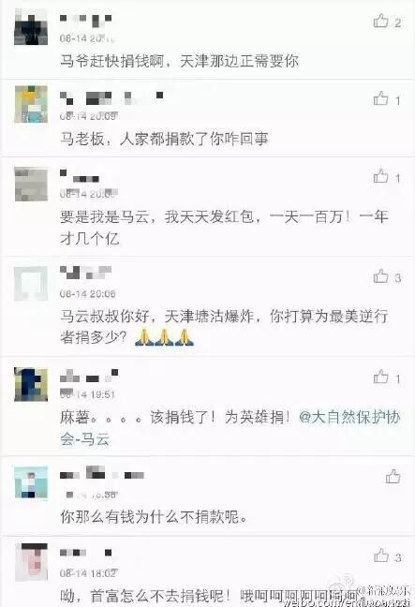
Task: Open avatar beside 麻蓉 comment
Action: click(31, 384)
